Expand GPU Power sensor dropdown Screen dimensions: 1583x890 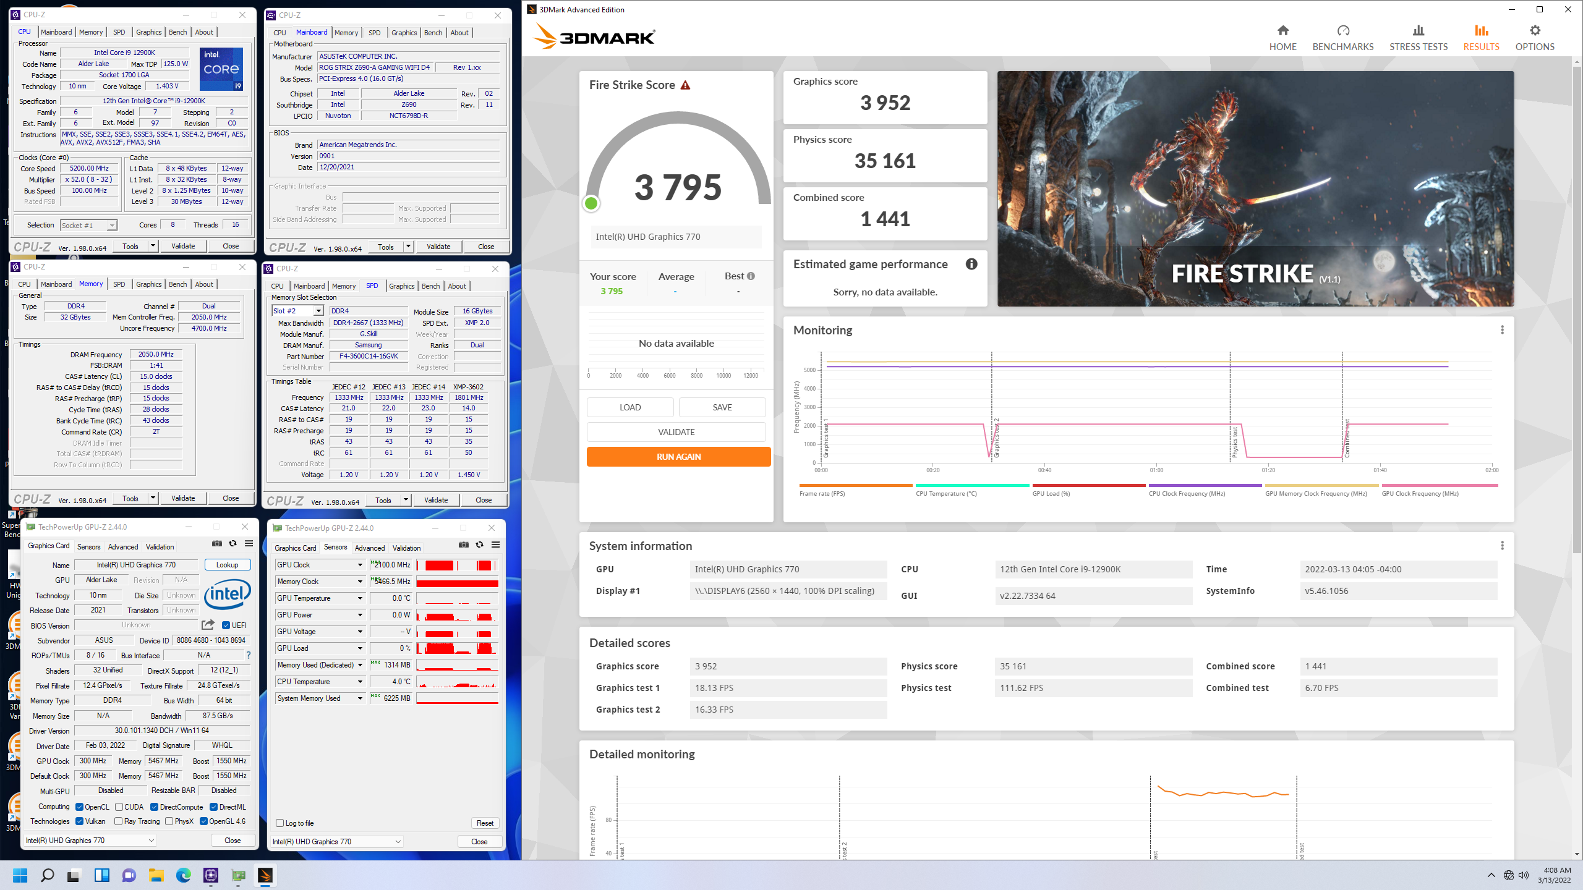[360, 615]
